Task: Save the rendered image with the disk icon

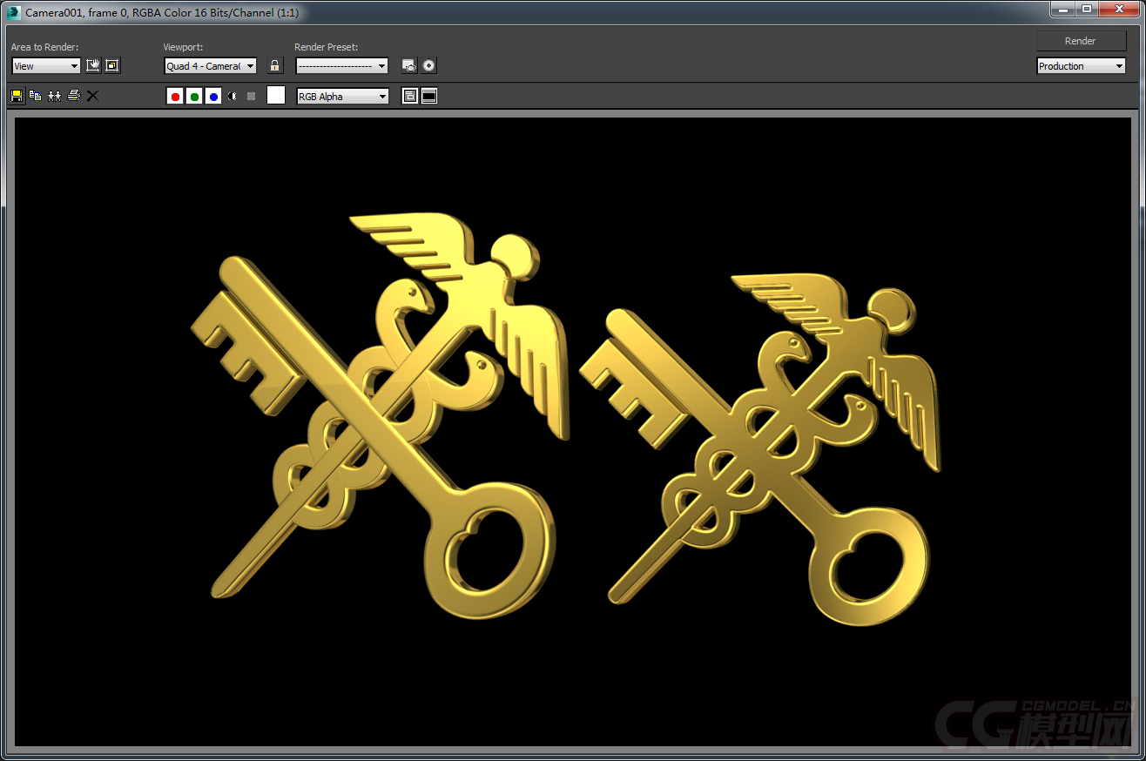Action: pyautogui.click(x=17, y=96)
